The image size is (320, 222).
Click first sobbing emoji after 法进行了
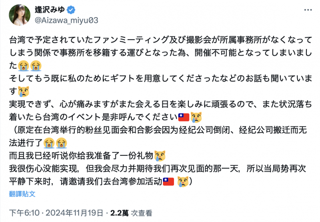click(49, 143)
